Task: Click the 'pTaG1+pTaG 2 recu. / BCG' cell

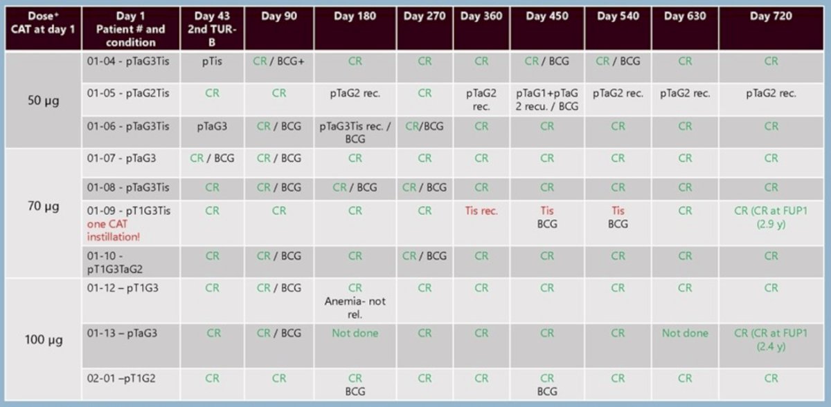Action: pyautogui.click(x=547, y=100)
